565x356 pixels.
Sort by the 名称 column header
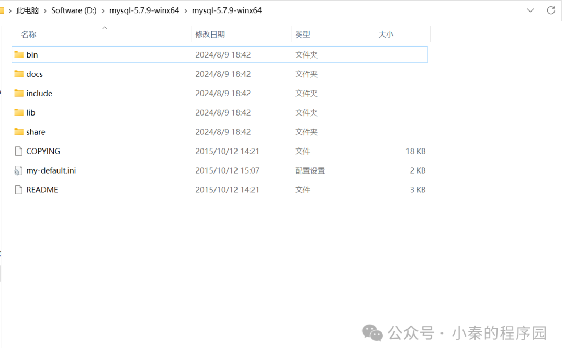pyautogui.click(x=29, y=34)
